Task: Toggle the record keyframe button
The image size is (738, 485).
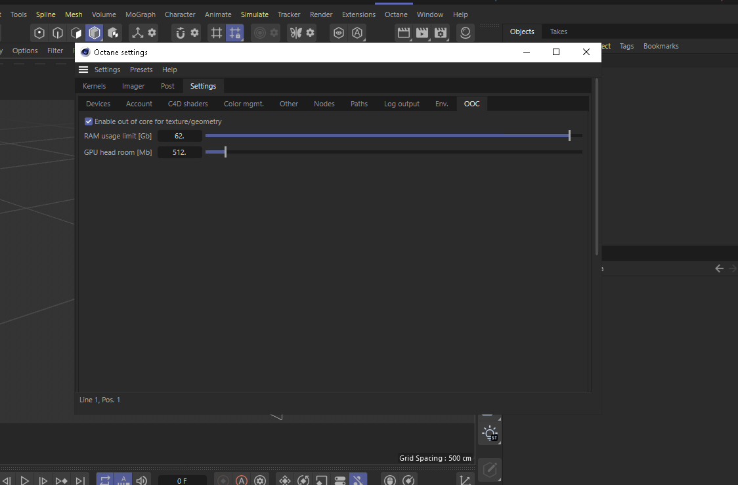Action: 223,480
